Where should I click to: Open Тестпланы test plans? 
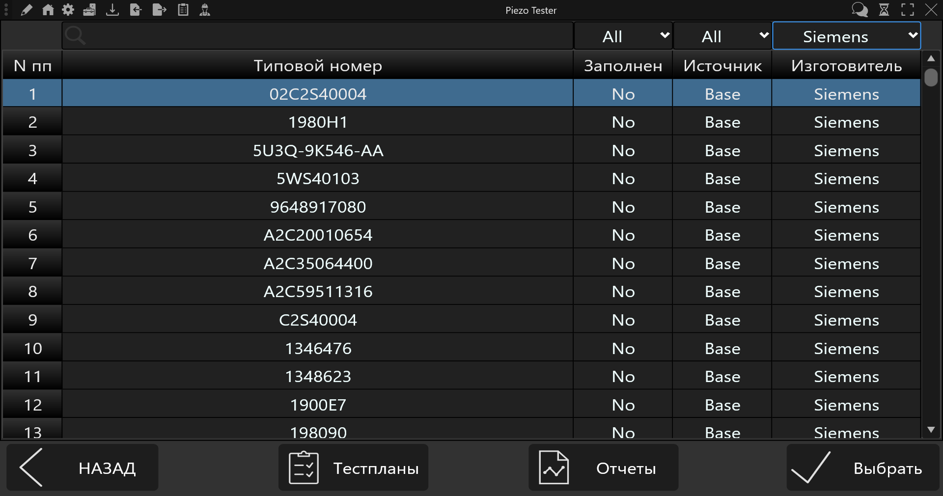click(353, 468)
